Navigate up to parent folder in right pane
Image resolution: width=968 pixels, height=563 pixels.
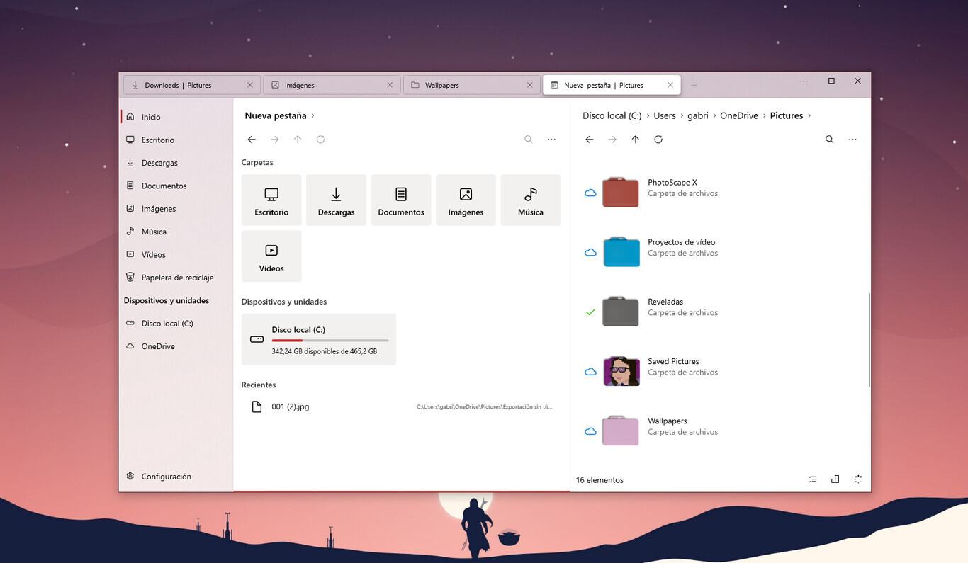point(635,140)
